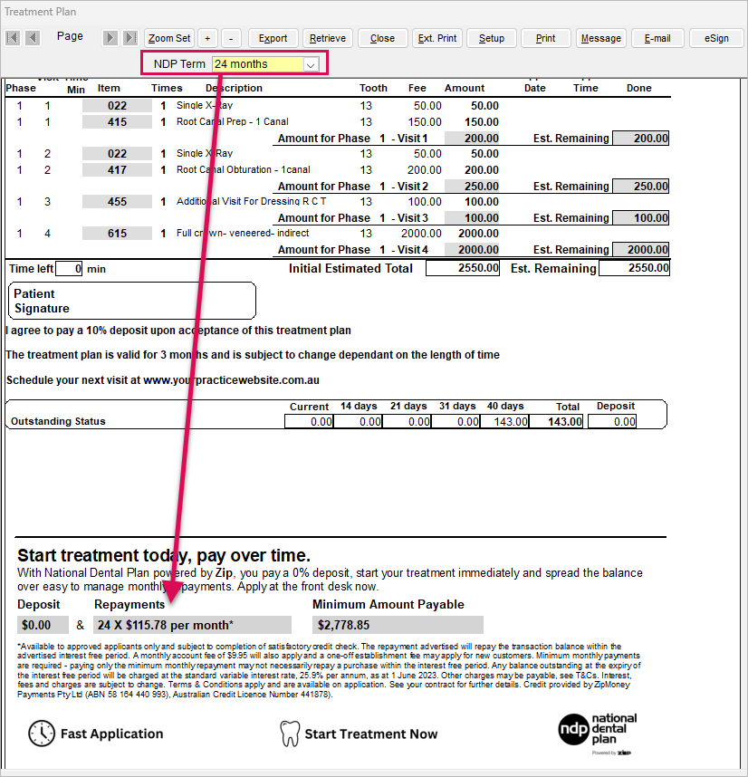Go to the first page arrow icon
The height and width of the screenshot is (777, 748).
click(13, 38)
